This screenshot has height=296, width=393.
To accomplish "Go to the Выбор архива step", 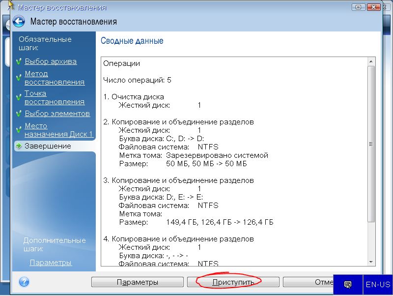I will [51, 61].
